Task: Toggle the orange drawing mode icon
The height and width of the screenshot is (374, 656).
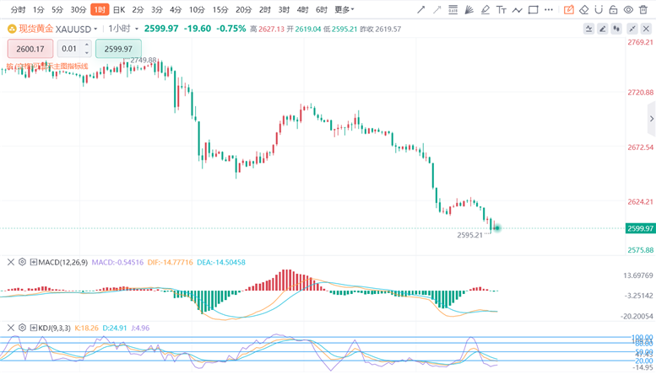Action: pos(568,9)
